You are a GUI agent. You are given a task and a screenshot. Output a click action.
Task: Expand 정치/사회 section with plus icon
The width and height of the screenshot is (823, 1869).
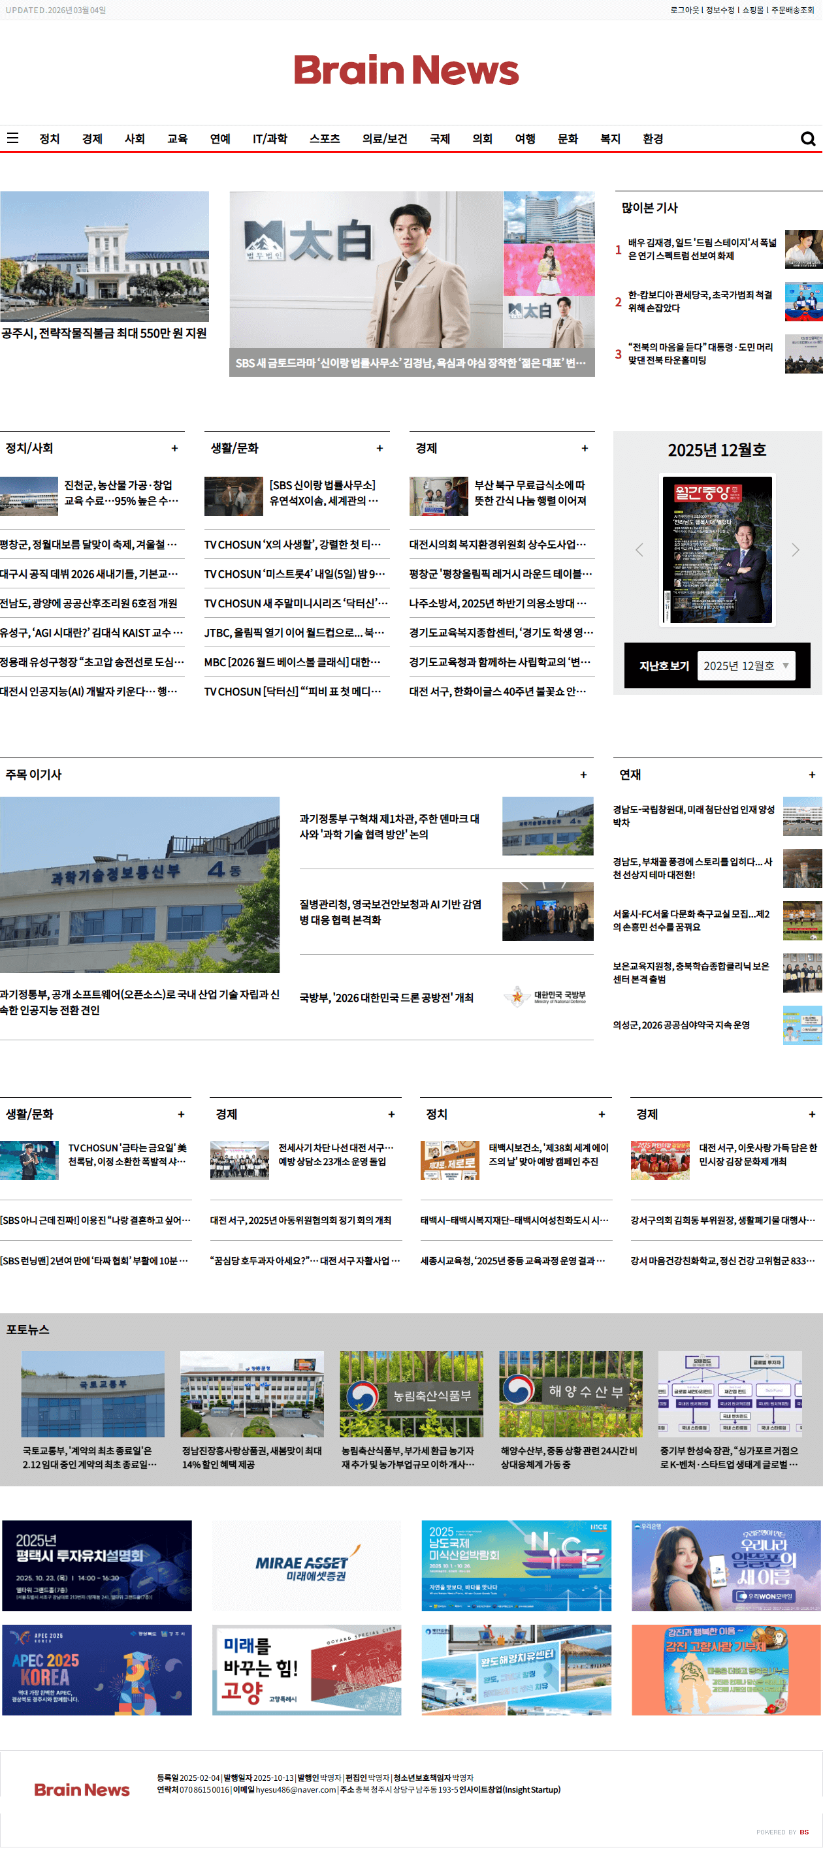pyautogui.click(x=174, y=449)
